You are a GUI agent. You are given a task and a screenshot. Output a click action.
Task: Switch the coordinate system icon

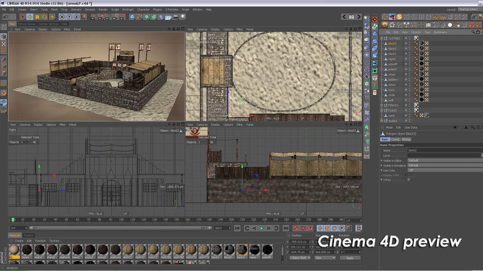[84, 17]
